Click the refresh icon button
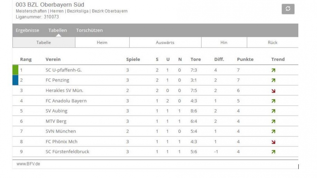This screenshot has height=178, width=317. click(288, 9)
